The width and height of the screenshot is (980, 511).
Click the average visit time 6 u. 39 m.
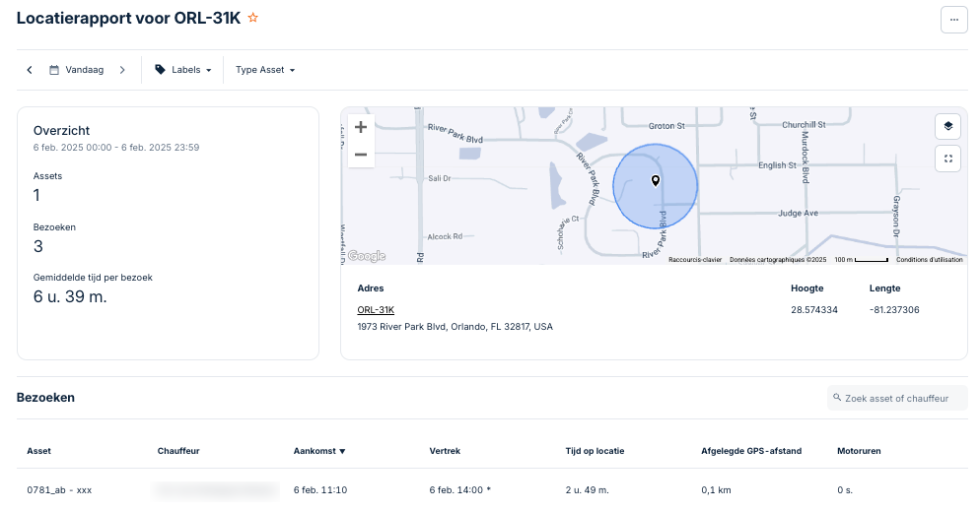coord(70,297)
